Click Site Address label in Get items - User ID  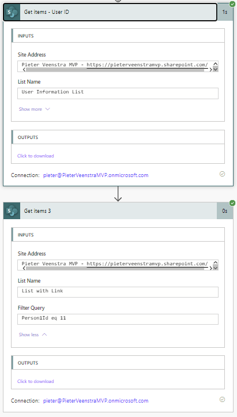pyautogui.click(x=32, y=55)
